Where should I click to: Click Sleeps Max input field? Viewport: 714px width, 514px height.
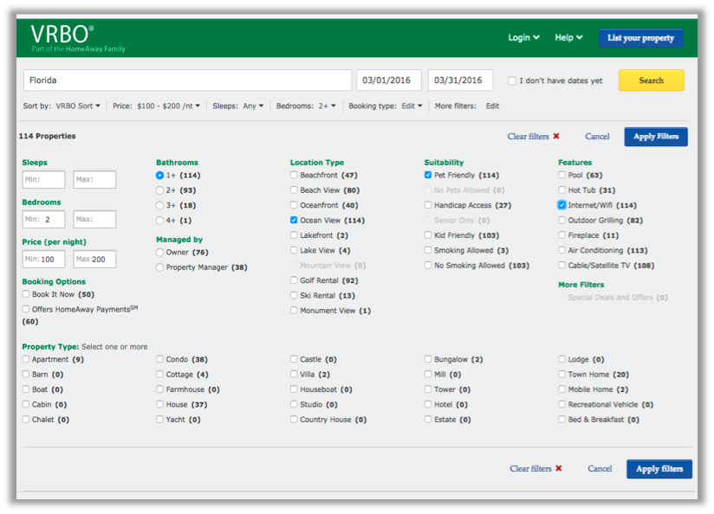click(x=94, y=179)
